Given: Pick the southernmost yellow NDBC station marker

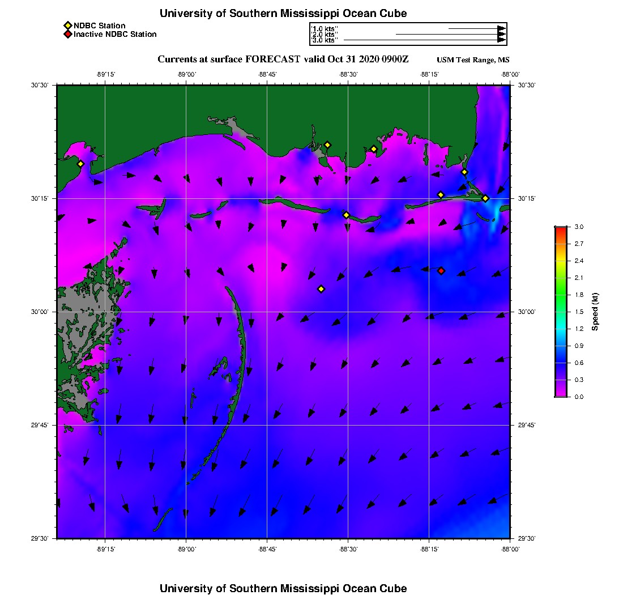Looking at the screenshot, I should tap(321, 289).
